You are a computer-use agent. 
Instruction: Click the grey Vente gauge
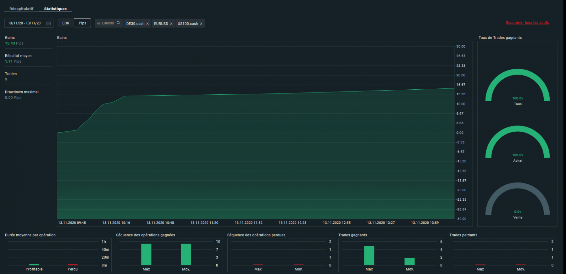tap(517, 198)
